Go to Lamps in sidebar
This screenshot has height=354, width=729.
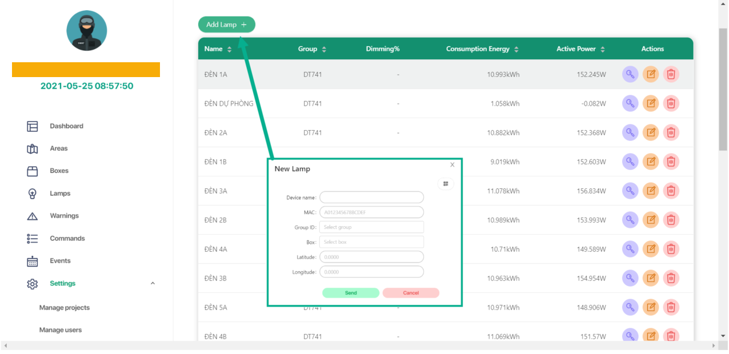(59, 194)
